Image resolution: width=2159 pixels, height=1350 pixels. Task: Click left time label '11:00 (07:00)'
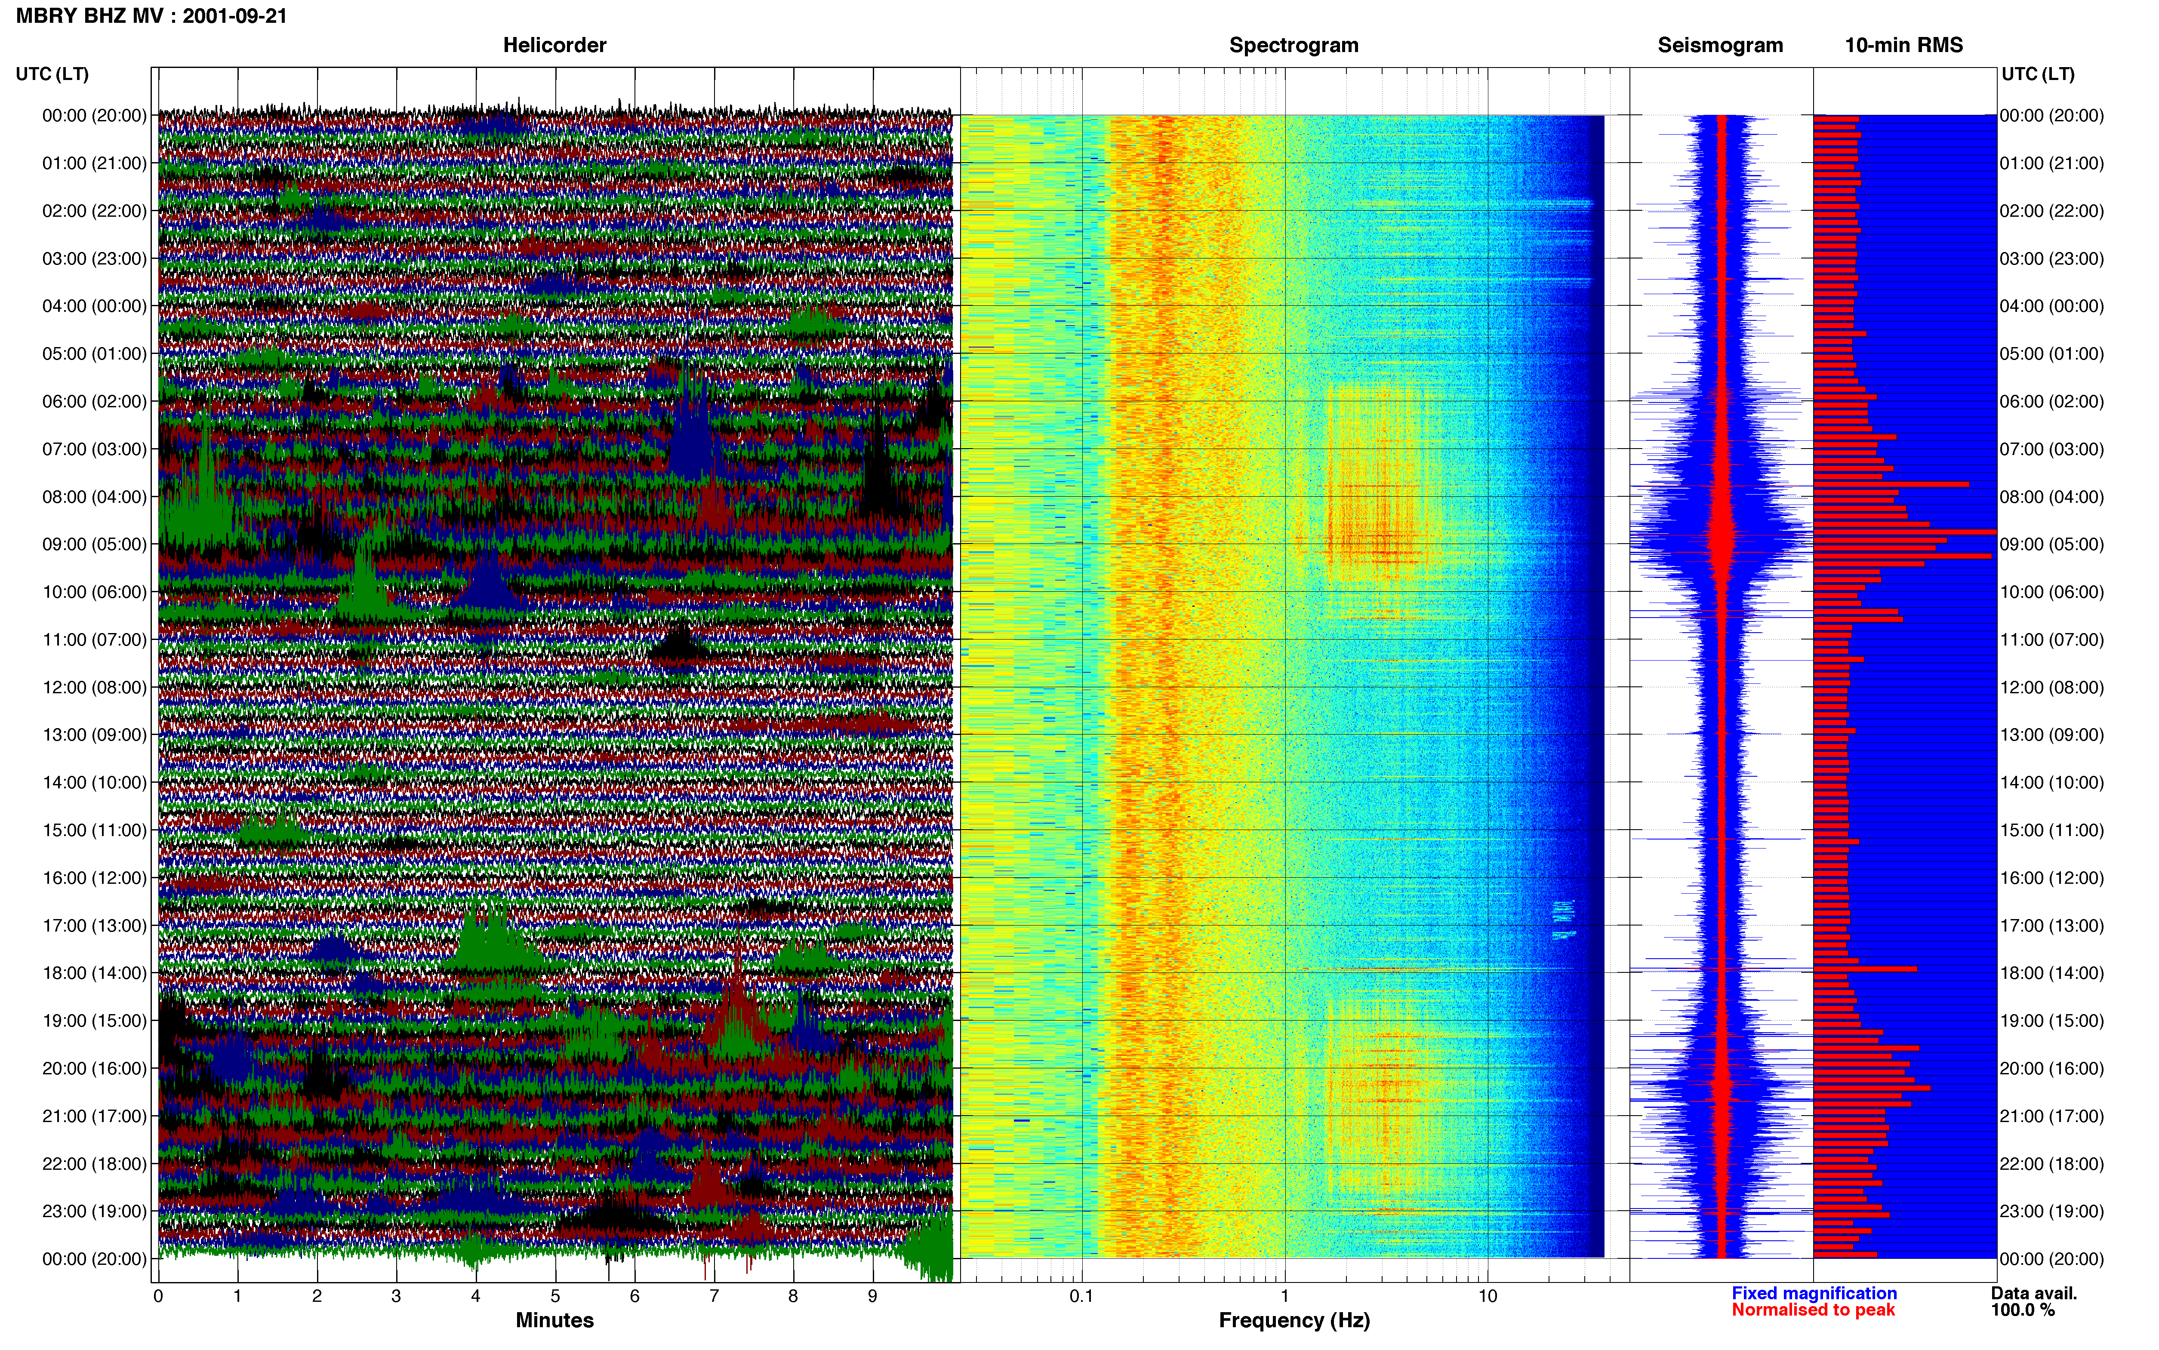click(x=95, y=639)
